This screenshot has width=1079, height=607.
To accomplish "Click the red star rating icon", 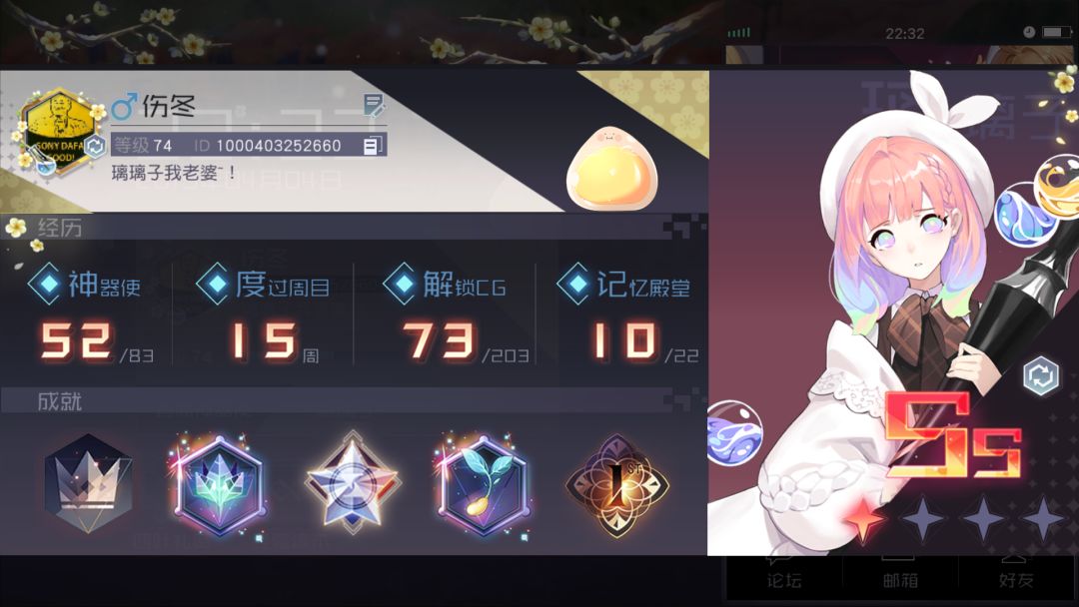I will point(863,519).
